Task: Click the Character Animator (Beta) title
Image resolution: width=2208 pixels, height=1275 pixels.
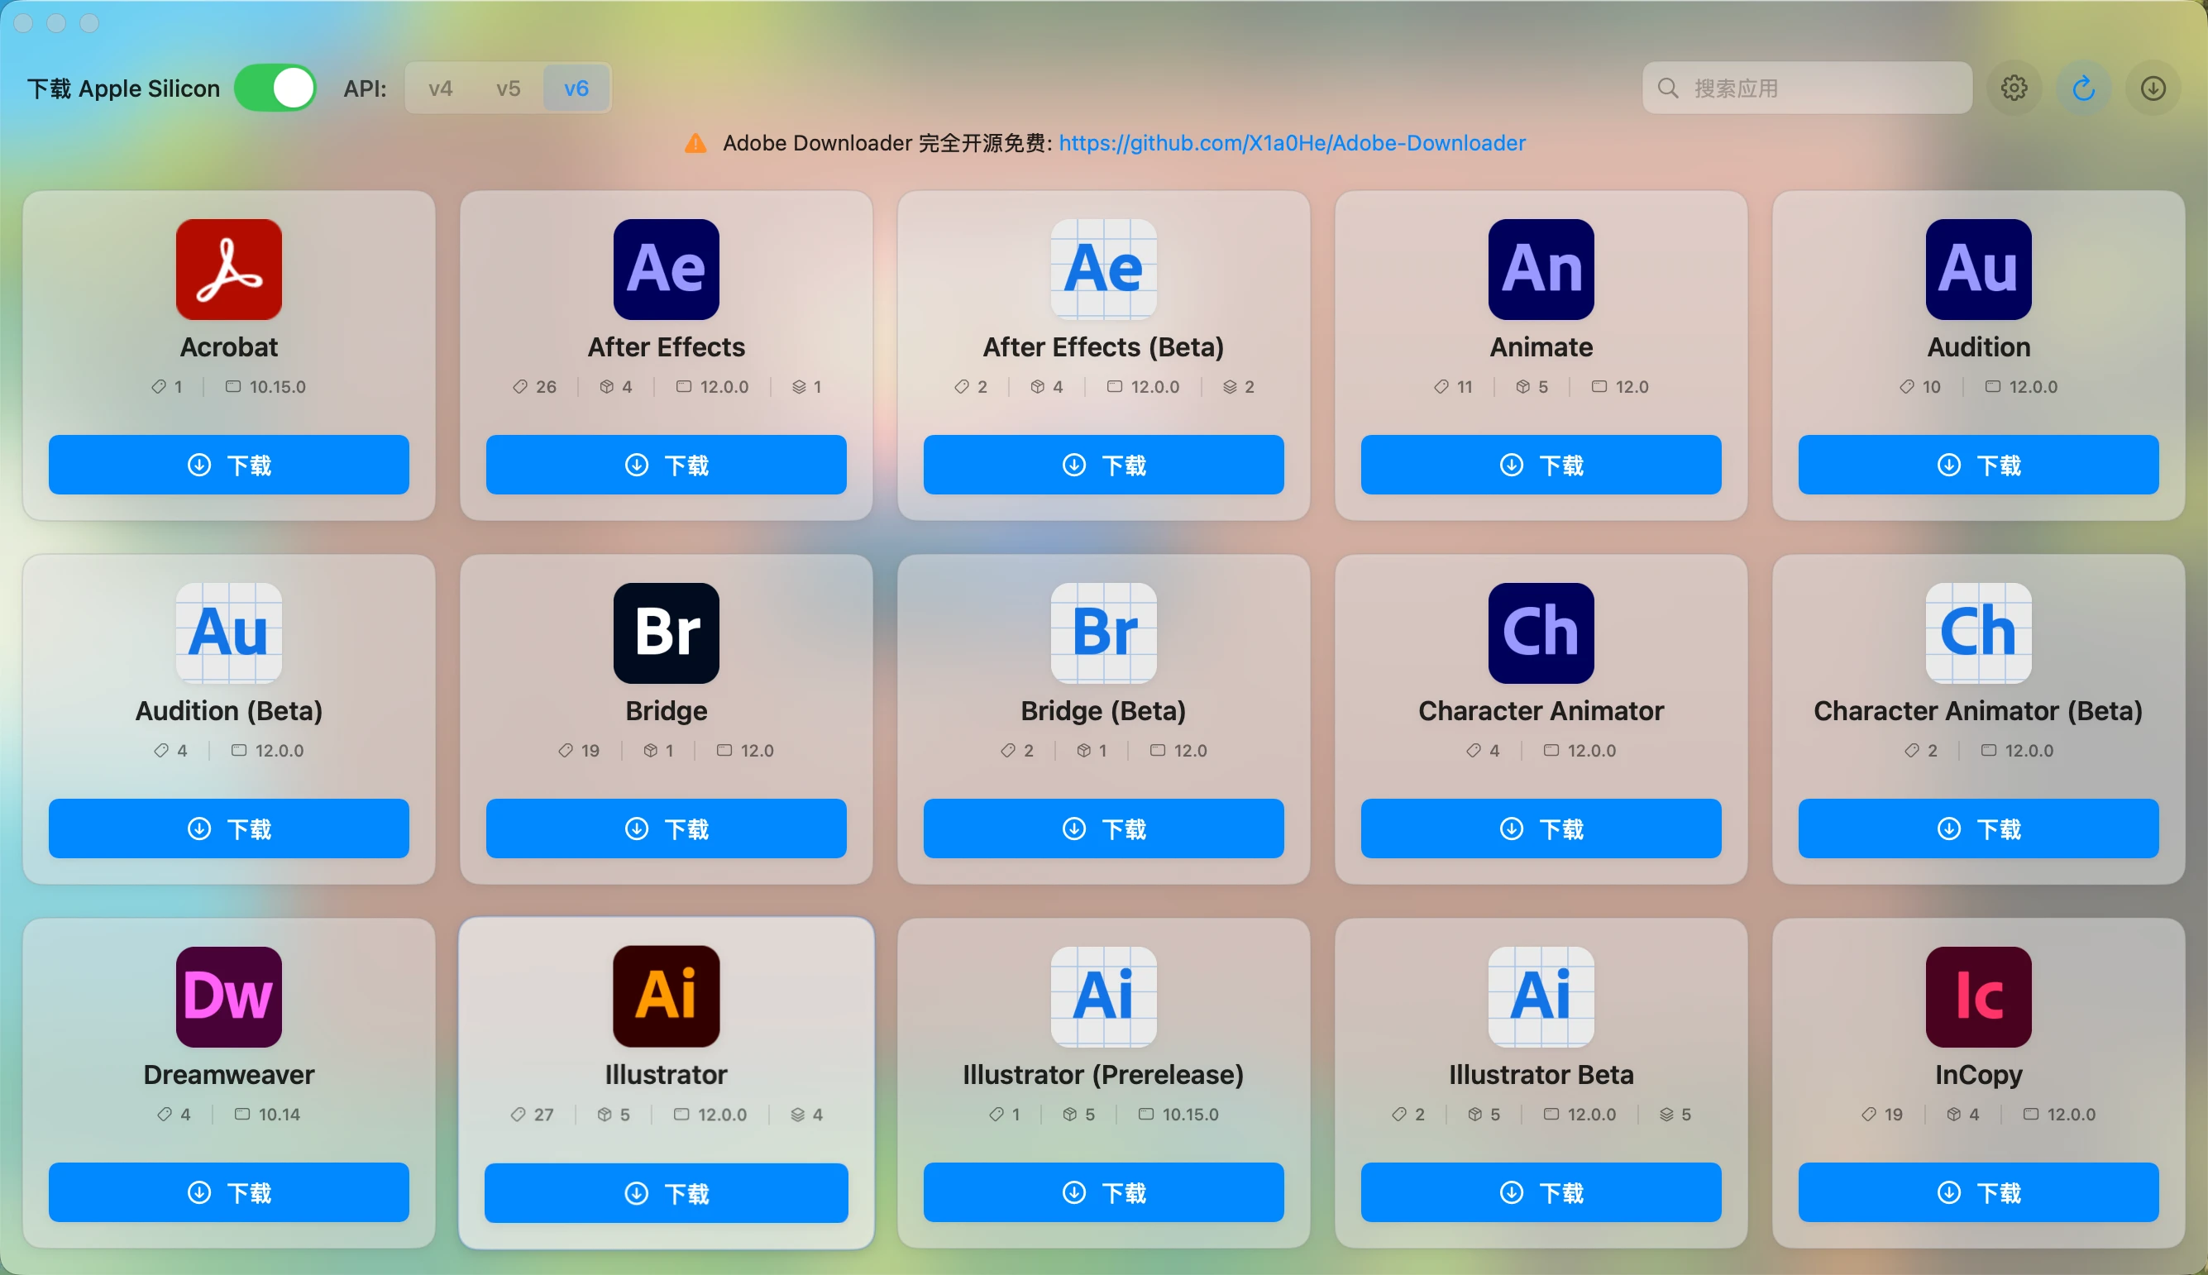Action: (x=1977, y=711)
